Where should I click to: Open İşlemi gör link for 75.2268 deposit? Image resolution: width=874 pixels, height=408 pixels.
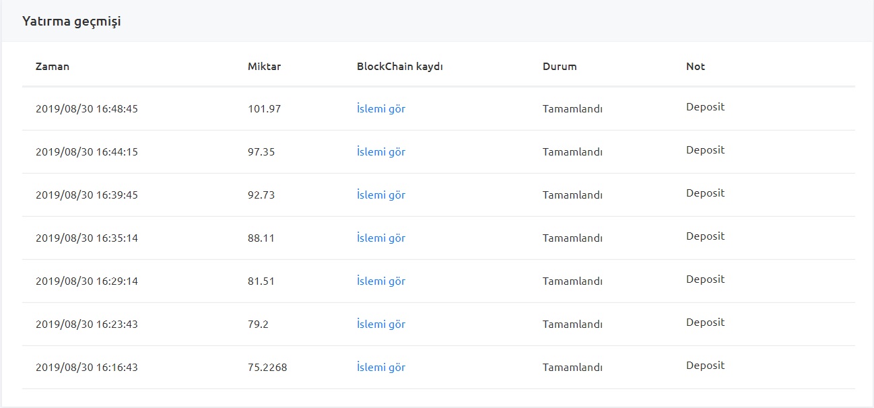pos(381,367)
